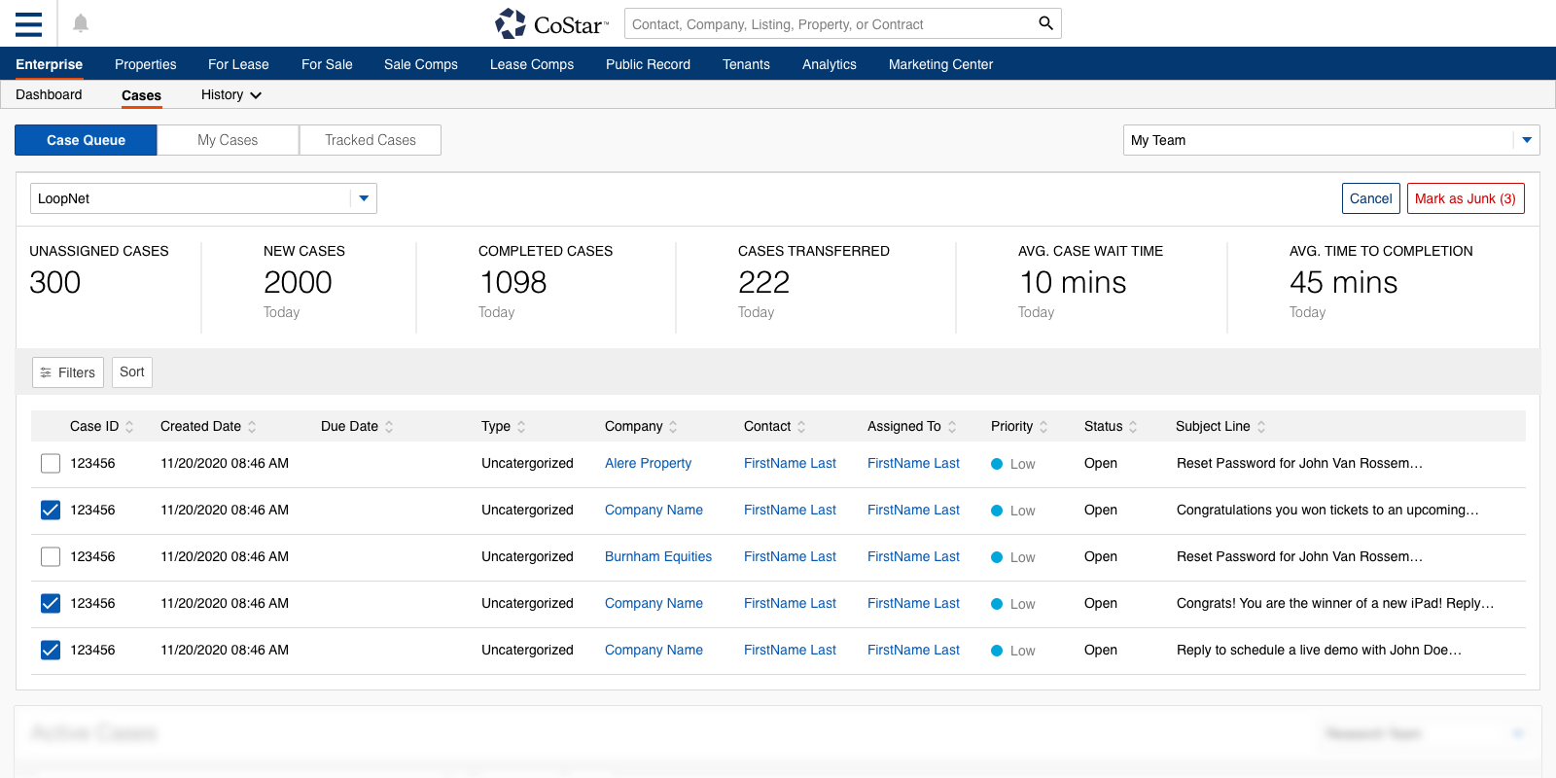
Task: Uncheck the 'Congratulations you won tickets' case
Action: (x=51, y=511)
